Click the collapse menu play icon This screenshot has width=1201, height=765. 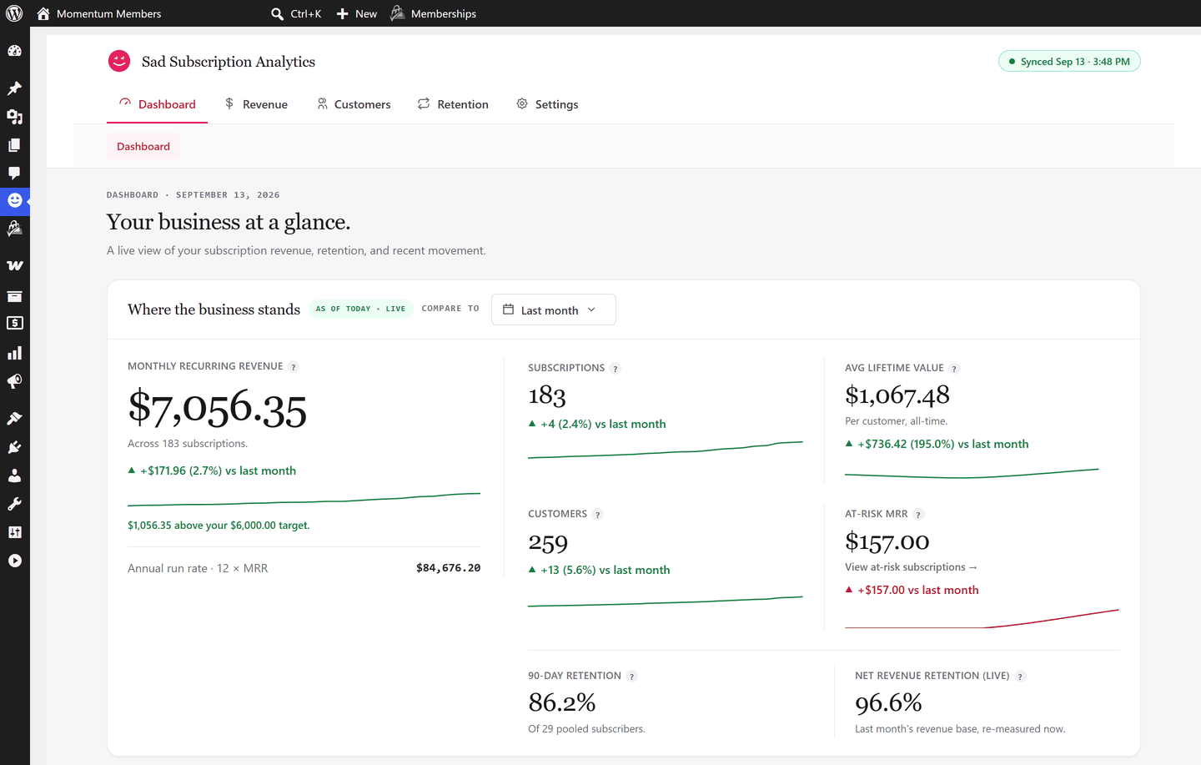pos(14,561)
